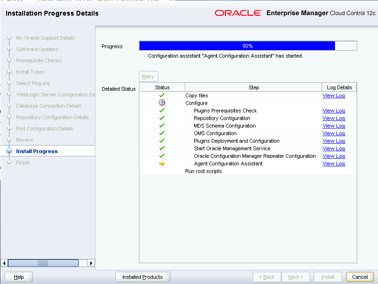Click right arrow of sidebar horizontal scrollbar
This screenshot has width=378, height=284.
click(x=91, y=263)
